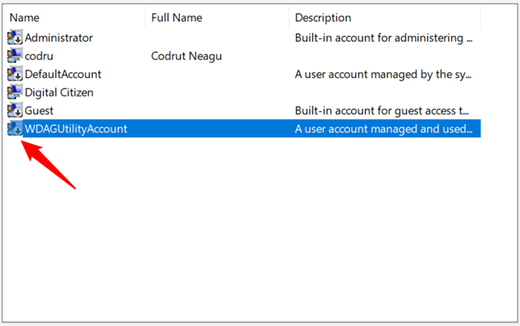Select the codru user icon
This screenshot has height=326, width=520.
[x=14, y=56]
